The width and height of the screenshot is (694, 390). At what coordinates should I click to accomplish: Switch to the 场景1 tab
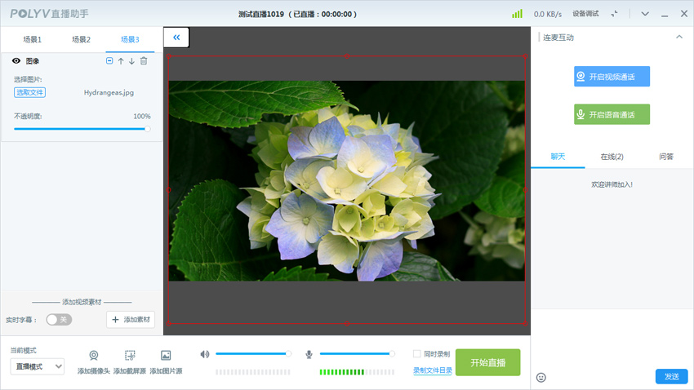click(33, 40)
